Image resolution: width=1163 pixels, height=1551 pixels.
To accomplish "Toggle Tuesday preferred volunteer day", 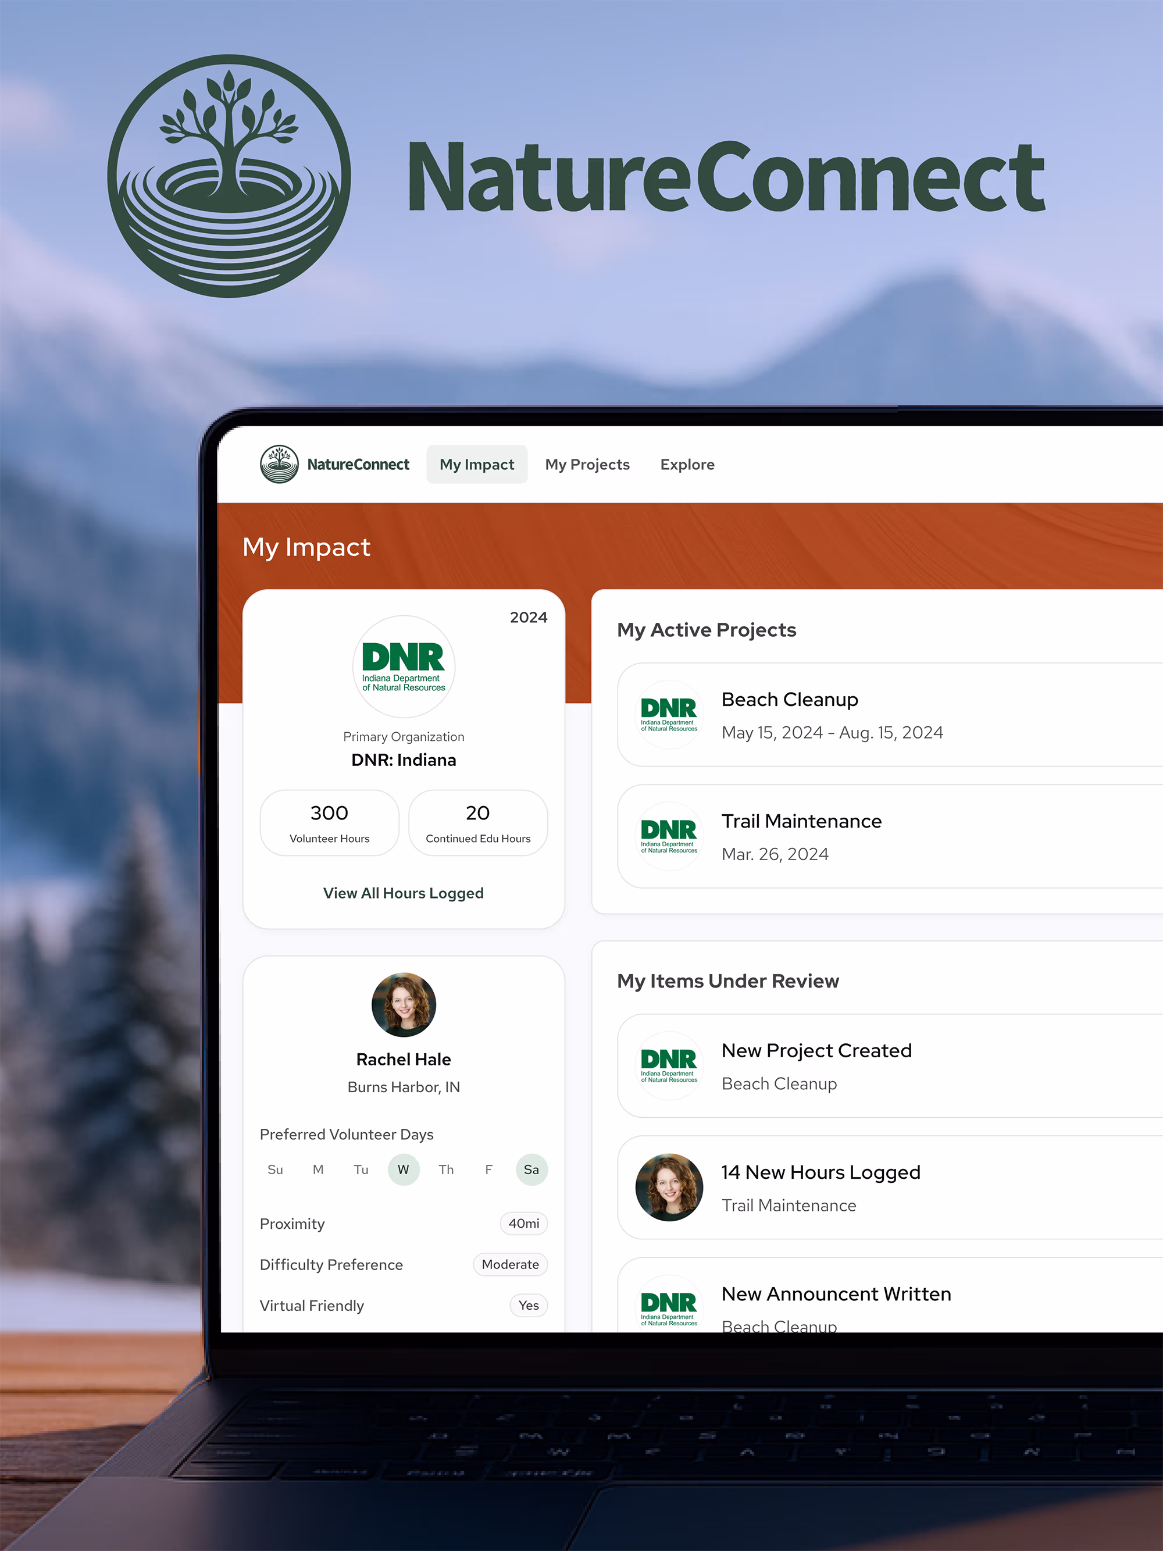I will pyautogui.click(x=361, y=1170).
